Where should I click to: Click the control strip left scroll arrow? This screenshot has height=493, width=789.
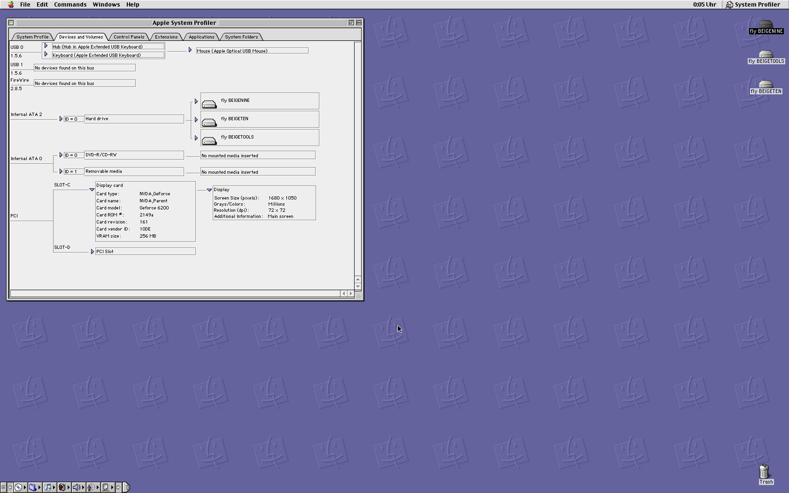pos(9,487)
